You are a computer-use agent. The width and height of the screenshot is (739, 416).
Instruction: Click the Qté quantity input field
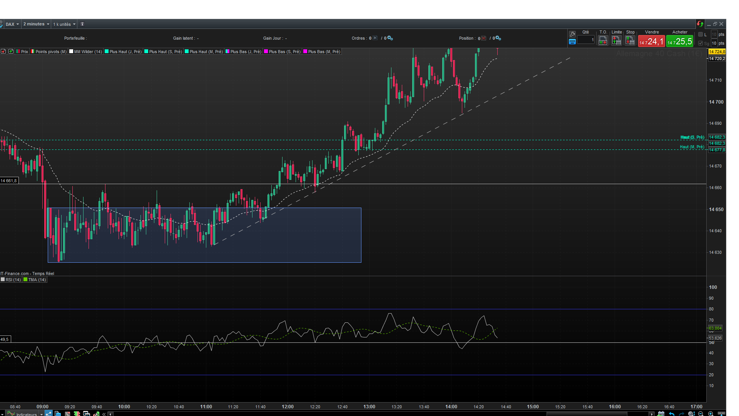(x=586, y=40)
